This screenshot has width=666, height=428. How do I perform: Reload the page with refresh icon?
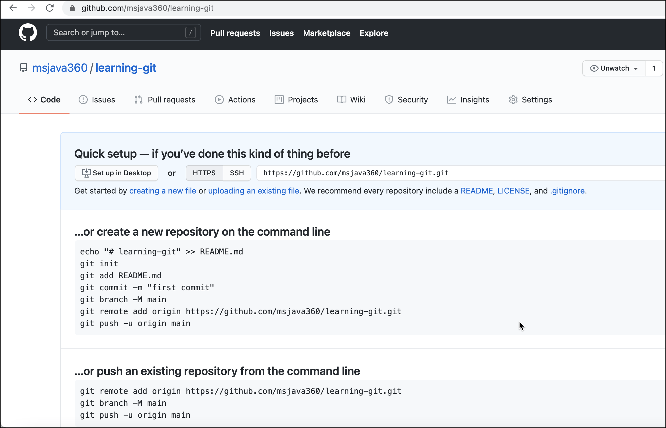point(50,8)
